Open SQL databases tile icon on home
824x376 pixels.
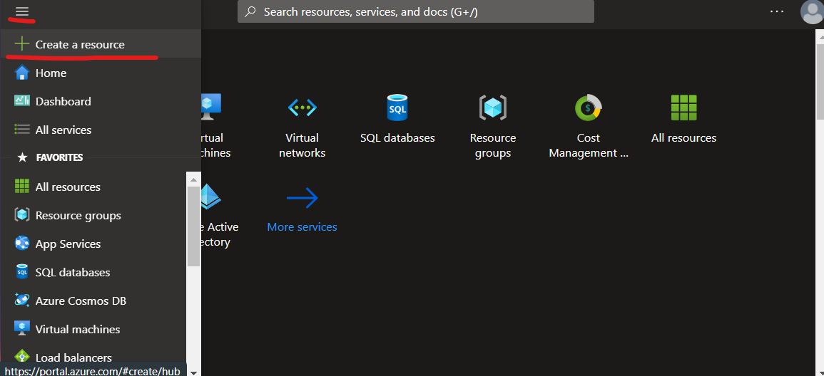tap(397, 108)
